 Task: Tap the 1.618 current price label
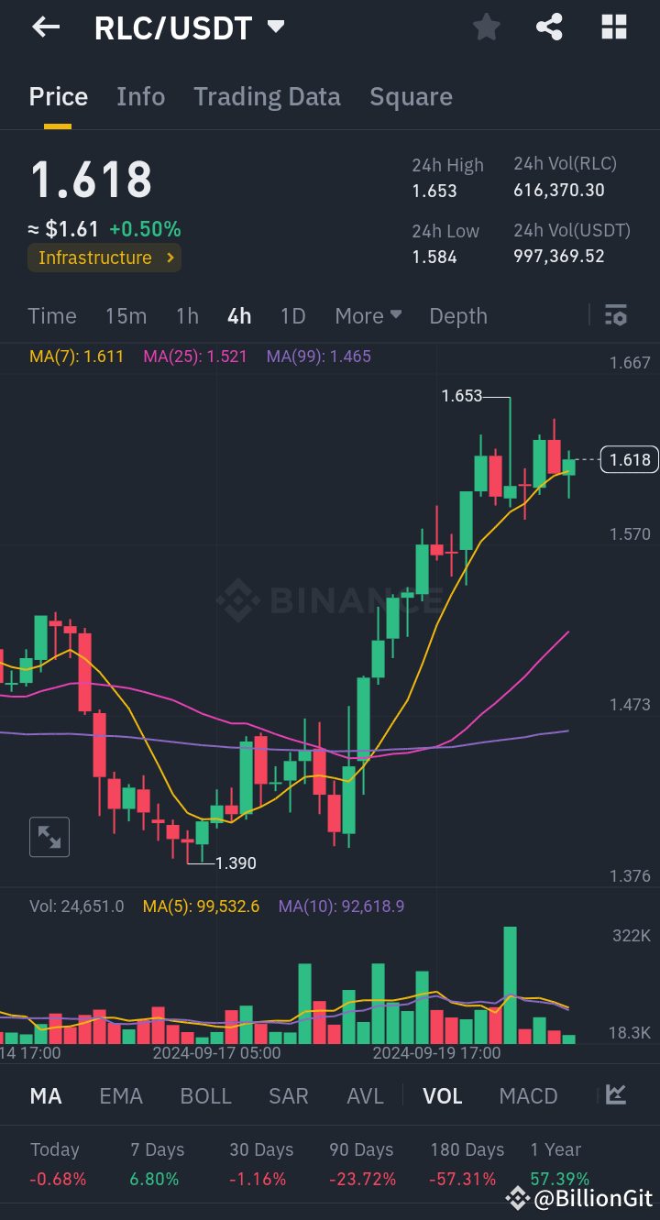click(629, 459)
